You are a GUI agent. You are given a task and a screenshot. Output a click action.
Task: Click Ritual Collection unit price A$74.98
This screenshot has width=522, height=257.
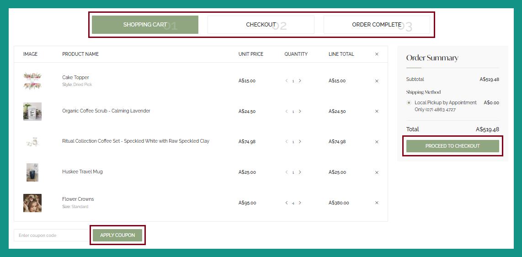[247, 141]
